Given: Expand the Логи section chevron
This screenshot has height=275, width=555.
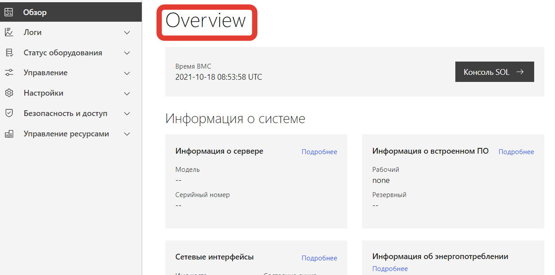Looking at the screenshot, I should (127, 32).
